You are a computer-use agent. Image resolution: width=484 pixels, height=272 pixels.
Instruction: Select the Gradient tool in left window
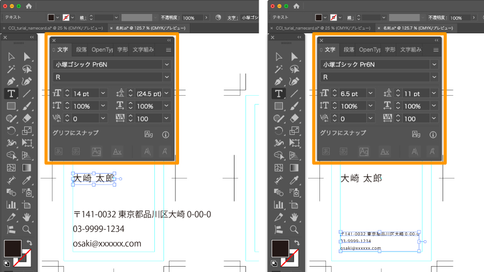pos(26,168)
